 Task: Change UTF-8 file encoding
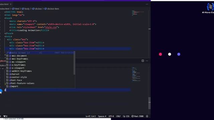point(111,116)
